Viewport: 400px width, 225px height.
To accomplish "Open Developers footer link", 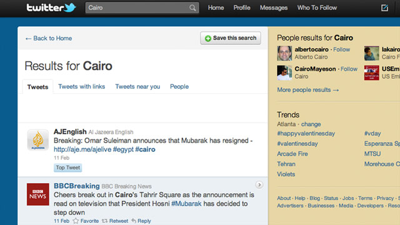I will pos(371,206).
